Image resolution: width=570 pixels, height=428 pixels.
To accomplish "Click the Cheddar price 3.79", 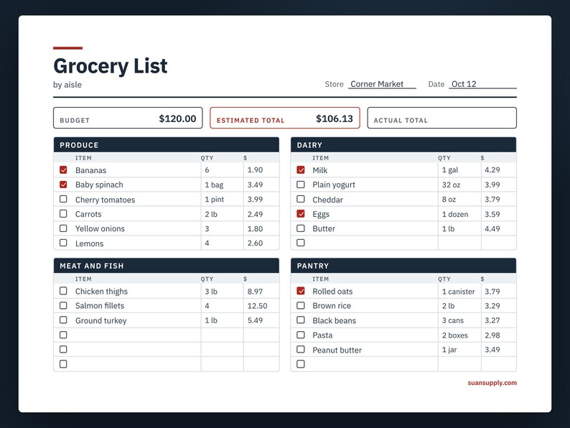I will pyautogui.click(x=492, y=199).
